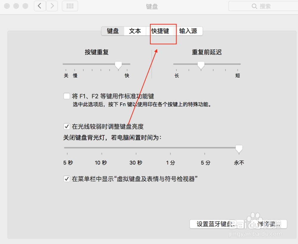Toggle 在菜单栏中显示 viewer checkbox
This screenshot has height=244, width=298.
point(67,179)
